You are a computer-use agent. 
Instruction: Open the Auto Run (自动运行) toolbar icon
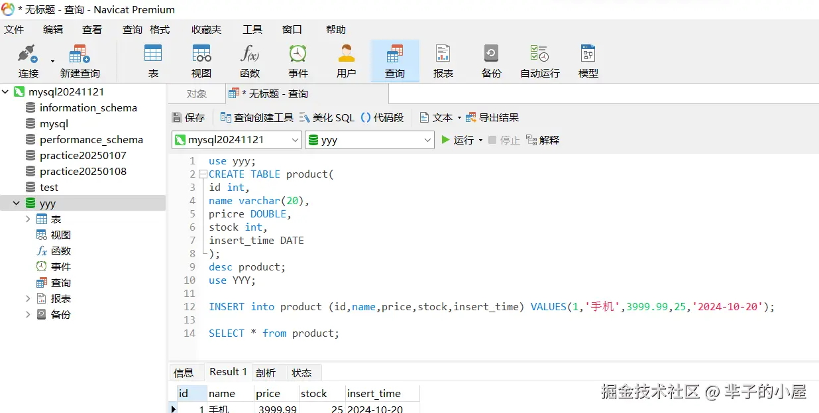click(x=540, y=61)
